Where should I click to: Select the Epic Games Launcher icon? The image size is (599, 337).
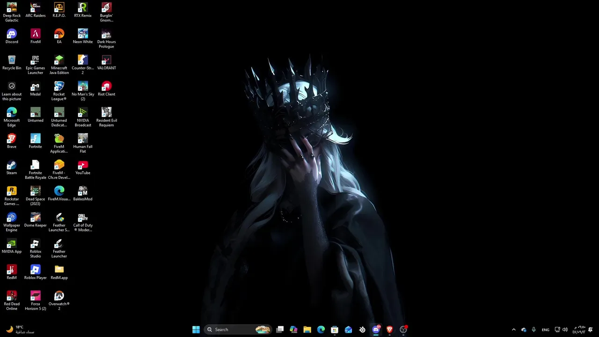[36, 65]
